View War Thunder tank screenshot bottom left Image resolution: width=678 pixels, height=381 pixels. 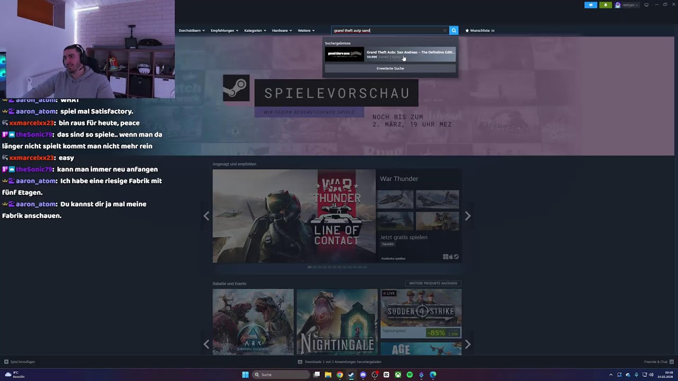(395, 220)
